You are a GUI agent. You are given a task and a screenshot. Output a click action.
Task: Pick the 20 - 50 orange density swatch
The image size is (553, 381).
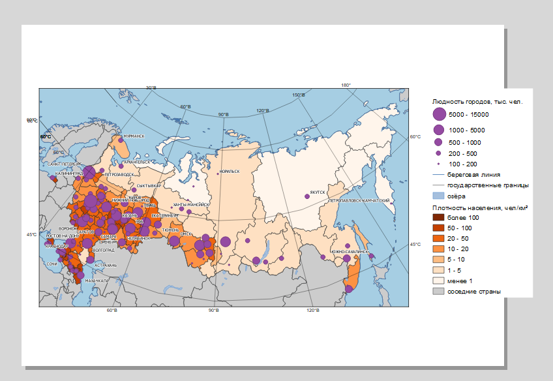coord(438,238)
